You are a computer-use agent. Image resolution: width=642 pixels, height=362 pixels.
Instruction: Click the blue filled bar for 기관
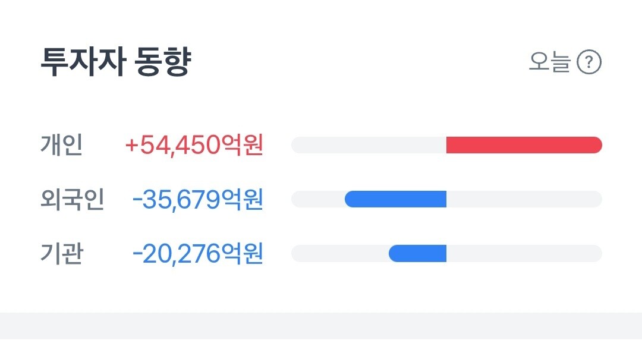418,253
